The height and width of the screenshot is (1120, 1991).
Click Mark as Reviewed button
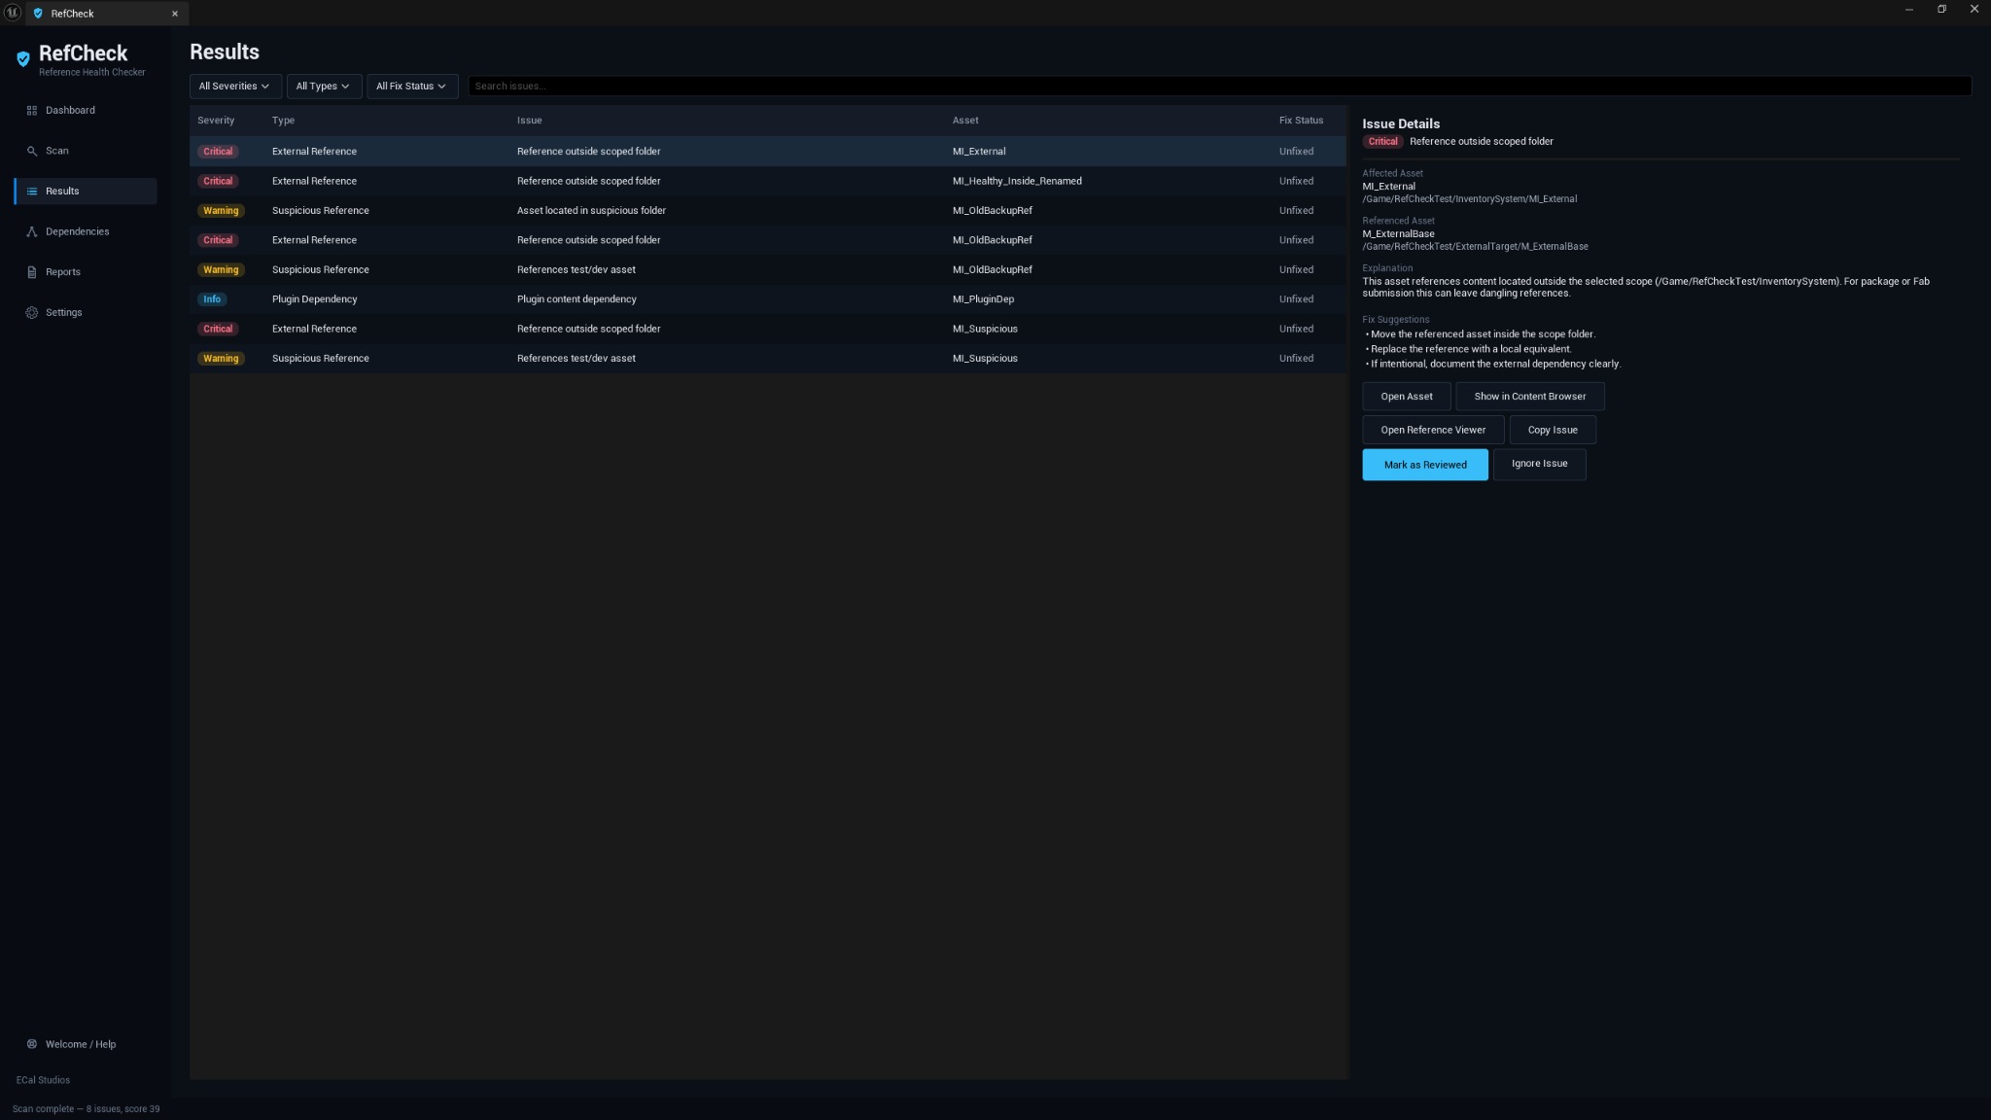1425,465
